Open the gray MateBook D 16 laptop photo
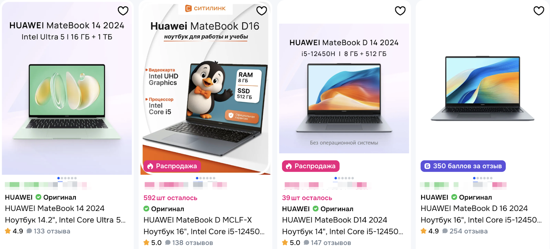 [x=483, y=88]
